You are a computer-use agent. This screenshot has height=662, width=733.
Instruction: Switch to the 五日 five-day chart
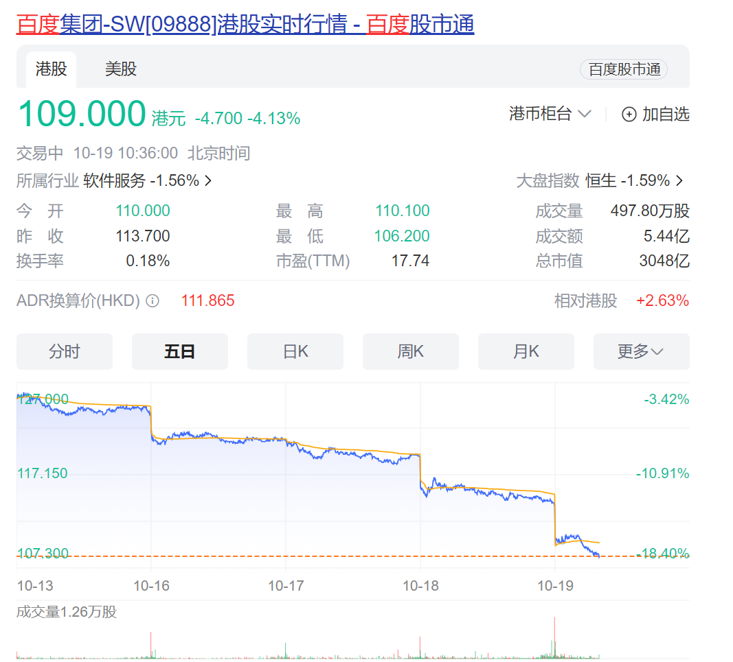pos(179,351)
